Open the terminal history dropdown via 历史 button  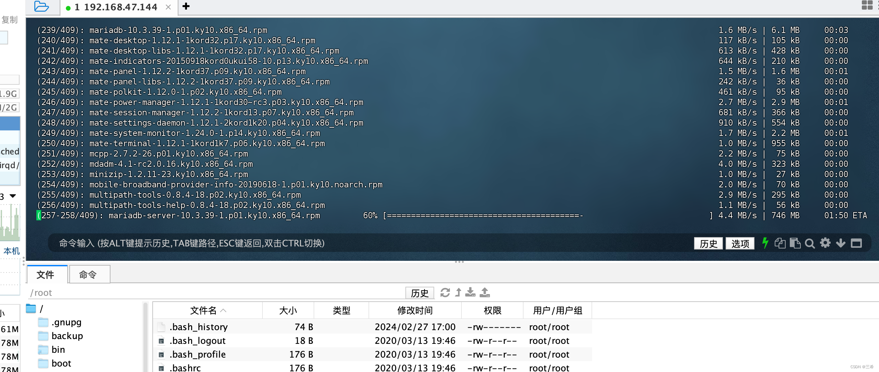pos(708,243)
